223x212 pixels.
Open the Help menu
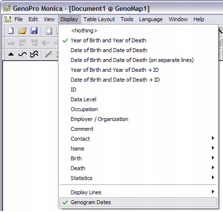point(199,19)
